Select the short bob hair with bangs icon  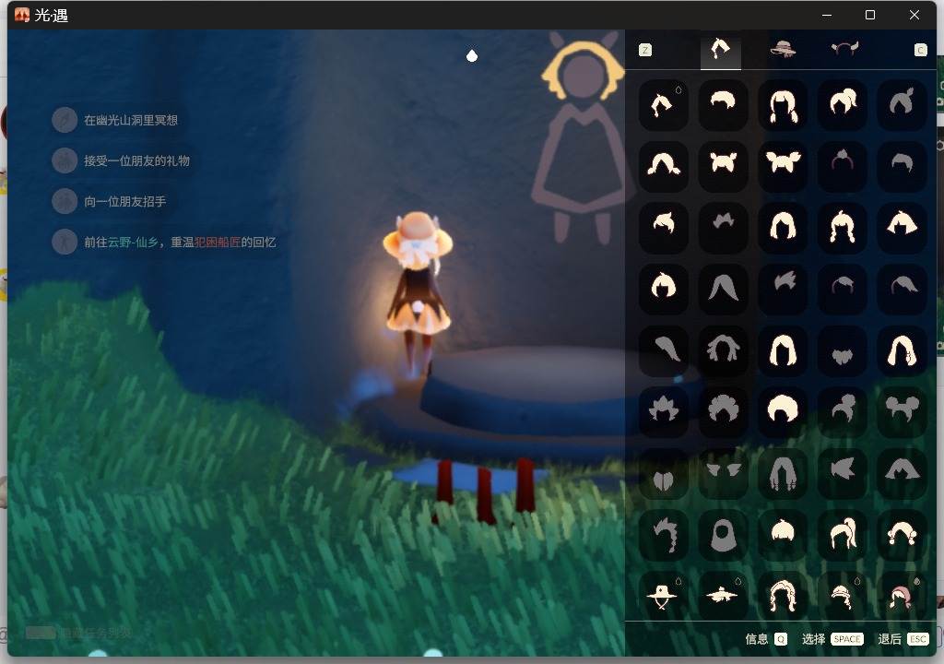tap(663, 286)
